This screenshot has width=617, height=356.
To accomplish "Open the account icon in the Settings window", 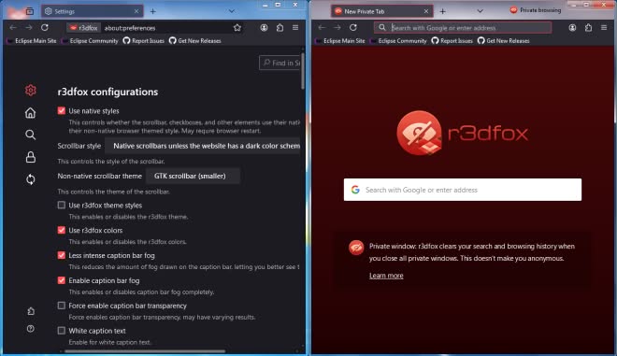I will [264, 27].
